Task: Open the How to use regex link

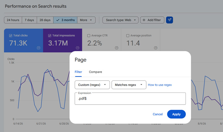Action: [160, 85]
